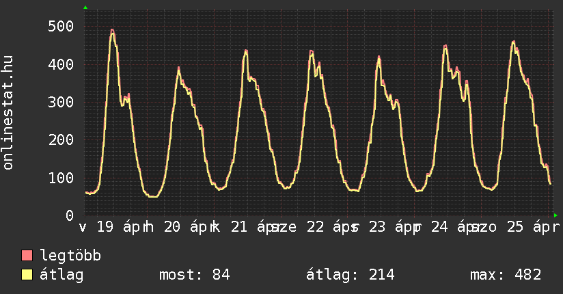Click the yellow átlag legend swatch

tap(27, 275)
